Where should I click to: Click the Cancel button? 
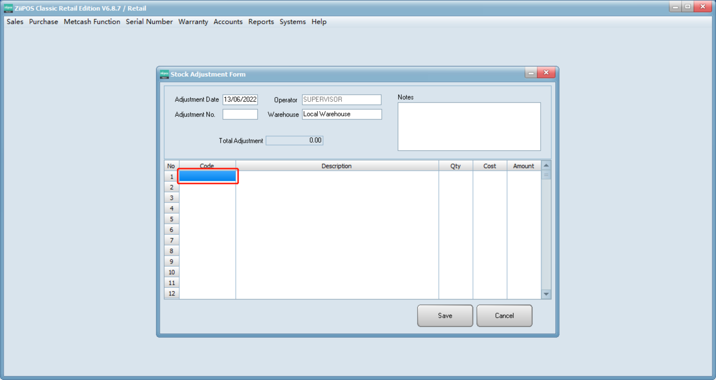[x=504, y=316]
